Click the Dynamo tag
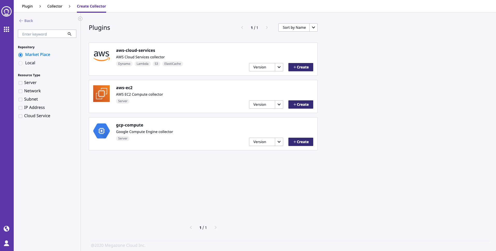Viewport: 496px width, 251px height. pyautogui.click(x=124, y=64)
